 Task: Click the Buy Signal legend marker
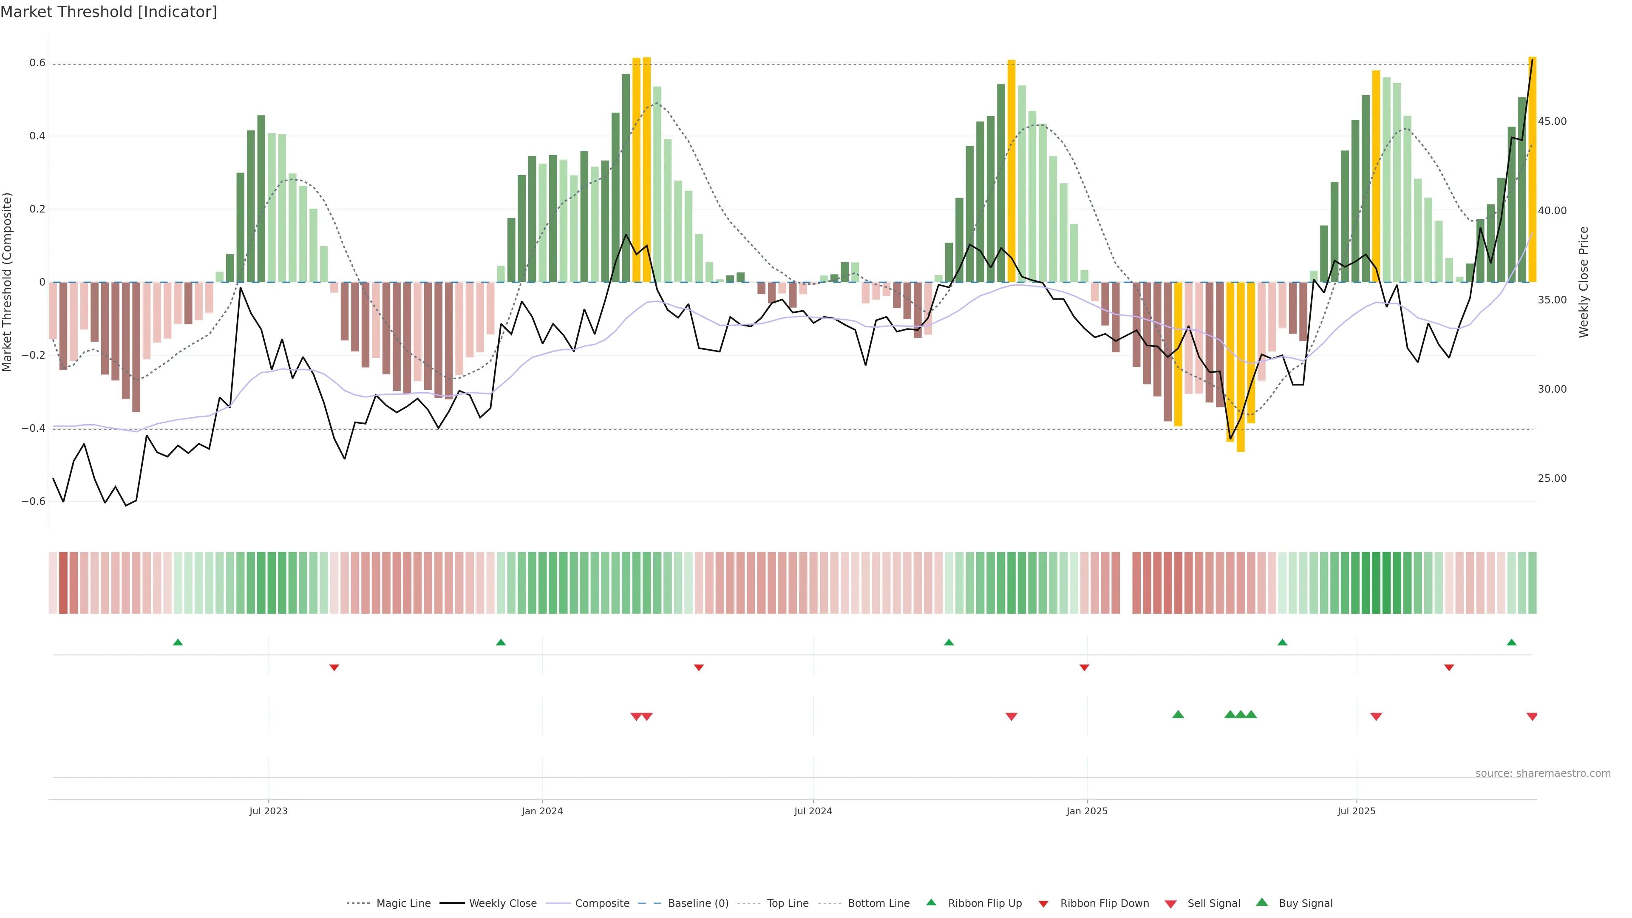point(1262,902)
